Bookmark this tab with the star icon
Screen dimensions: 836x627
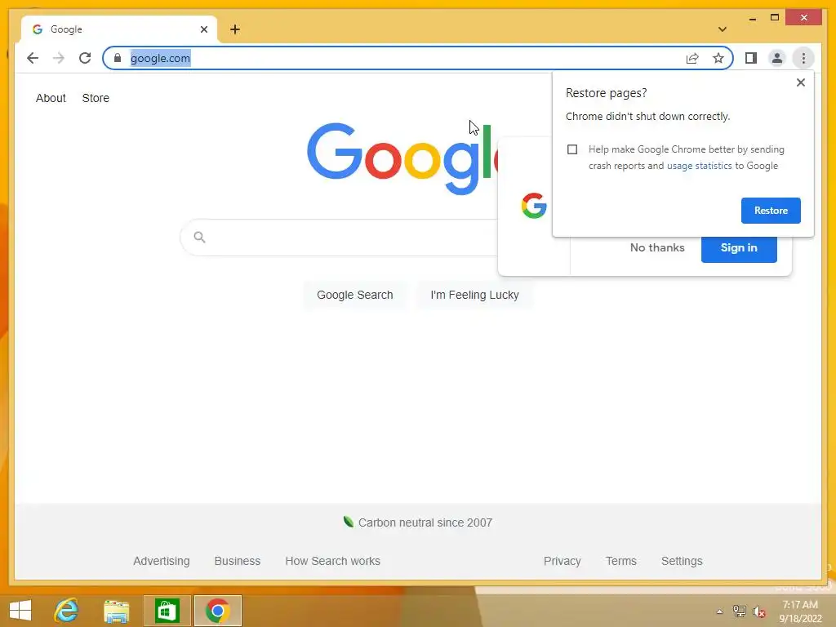[718, 58]
